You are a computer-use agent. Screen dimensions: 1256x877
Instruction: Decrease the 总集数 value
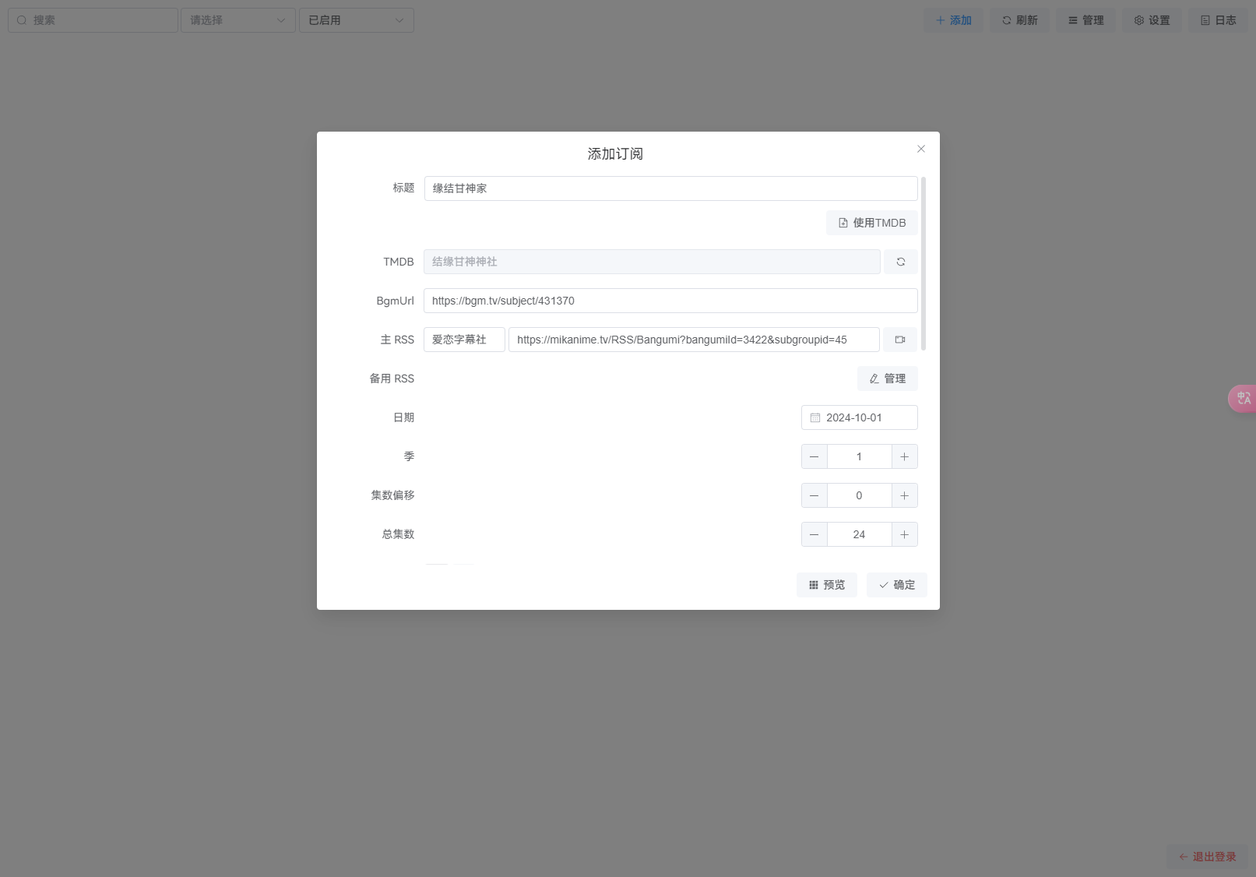pyautogui.click(x=814, y=534)
